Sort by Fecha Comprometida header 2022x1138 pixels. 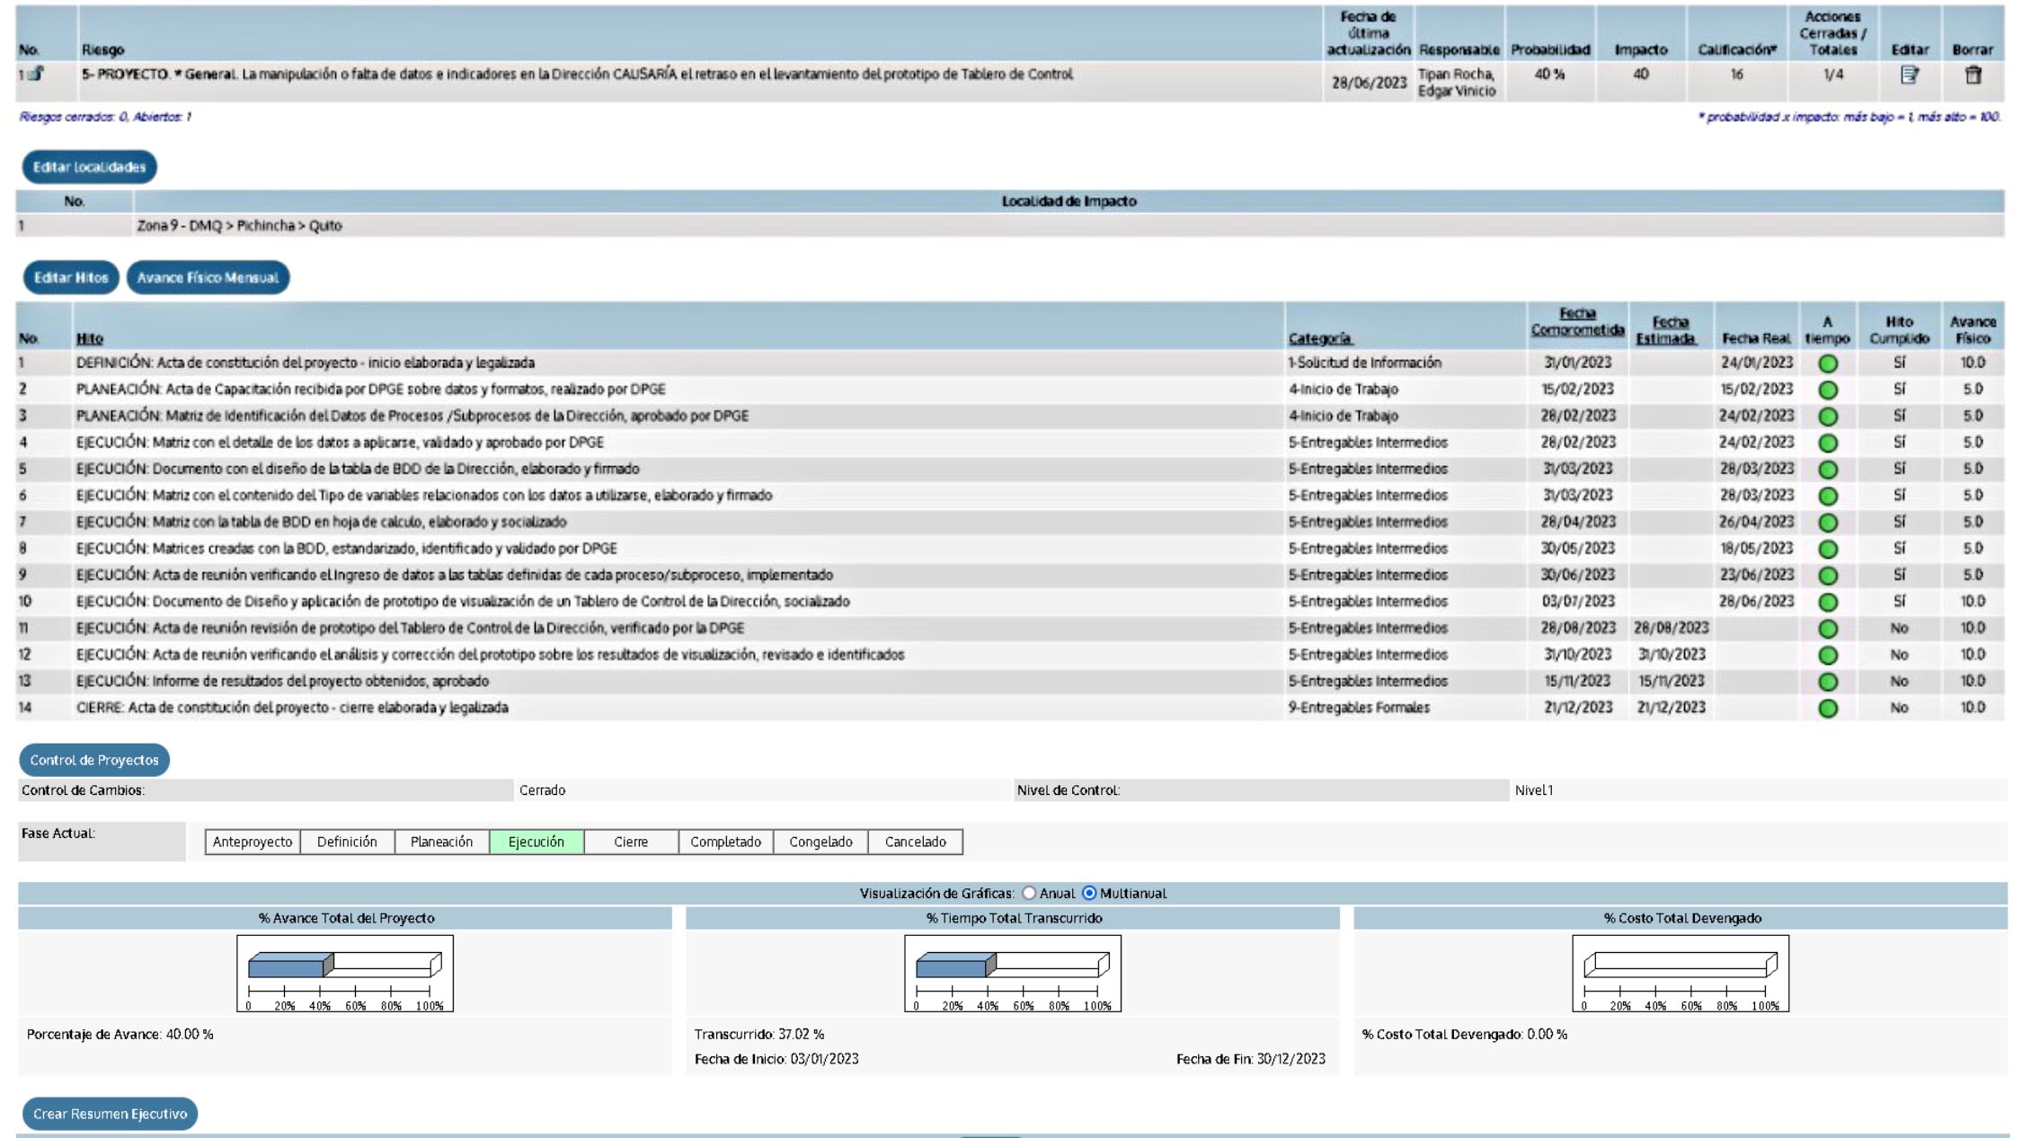click(x=1577, y=322)
